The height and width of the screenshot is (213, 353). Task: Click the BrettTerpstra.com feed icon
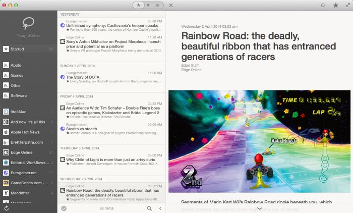[x=6, y=142]
